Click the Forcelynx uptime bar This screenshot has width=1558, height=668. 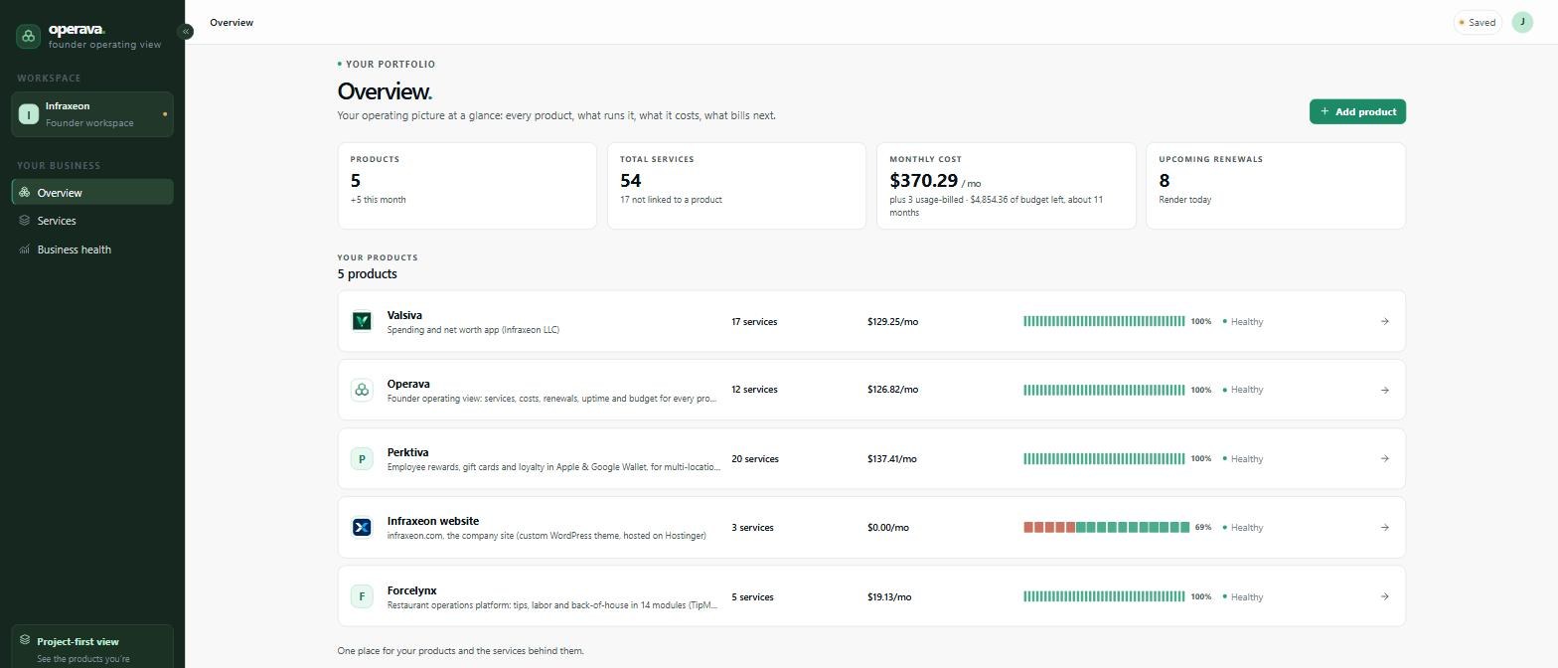1104,596
